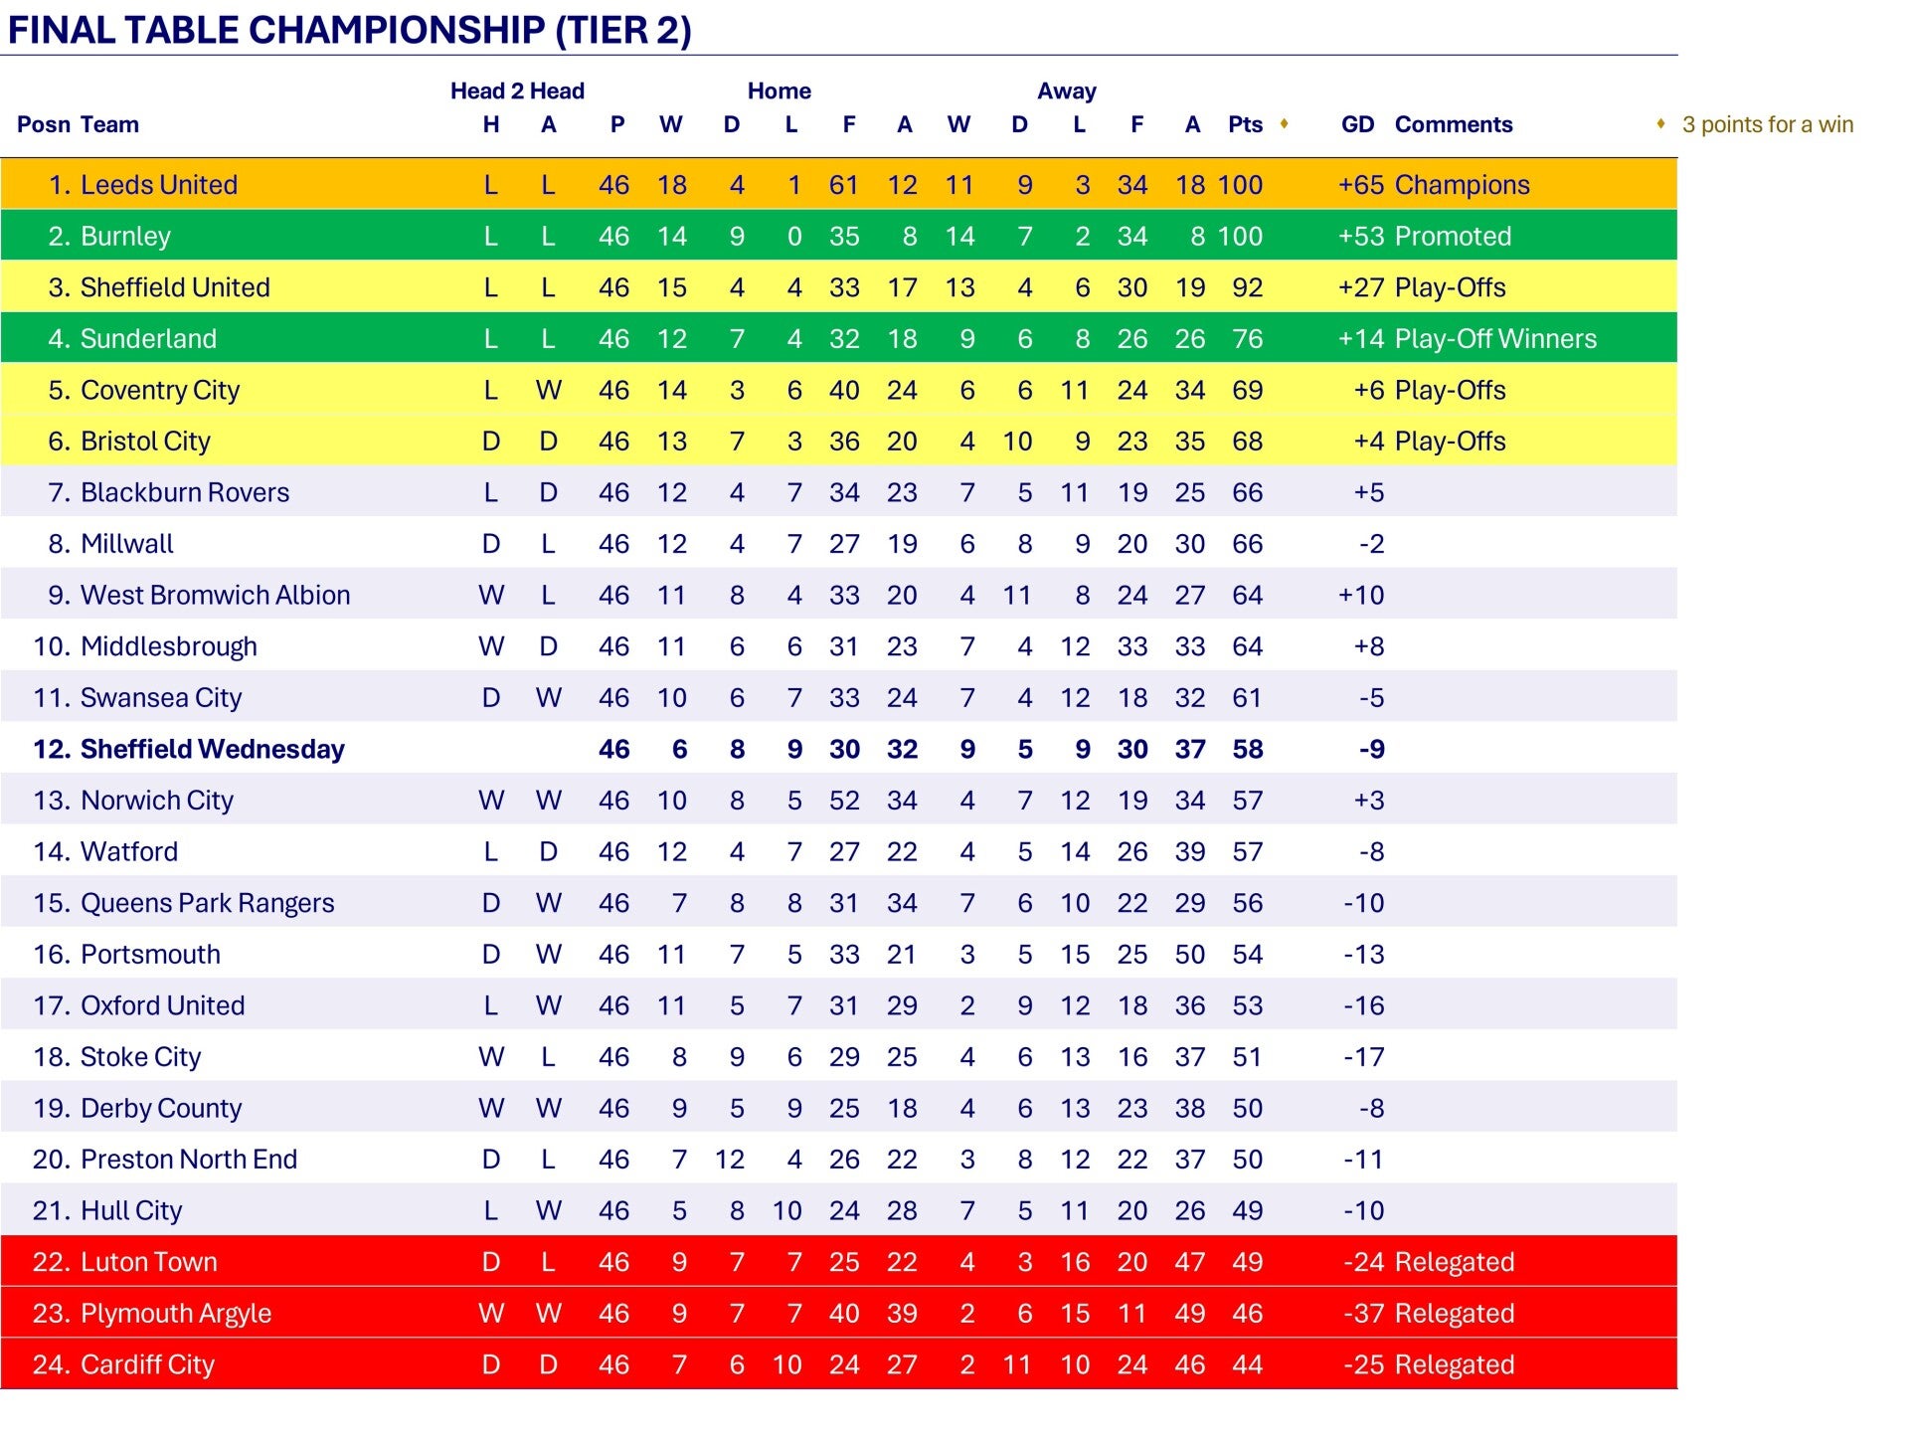Image resolution: width=1909 pixels, height=1441 pixels.
Task: Click the diamond before '3 points for a win'
Action: point(1660,123)
